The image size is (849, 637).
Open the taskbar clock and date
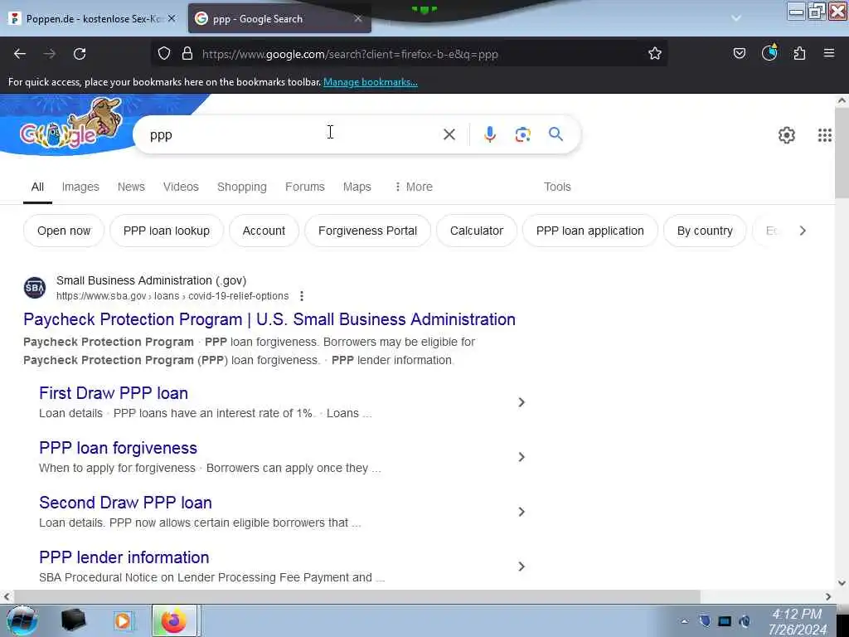797,621
